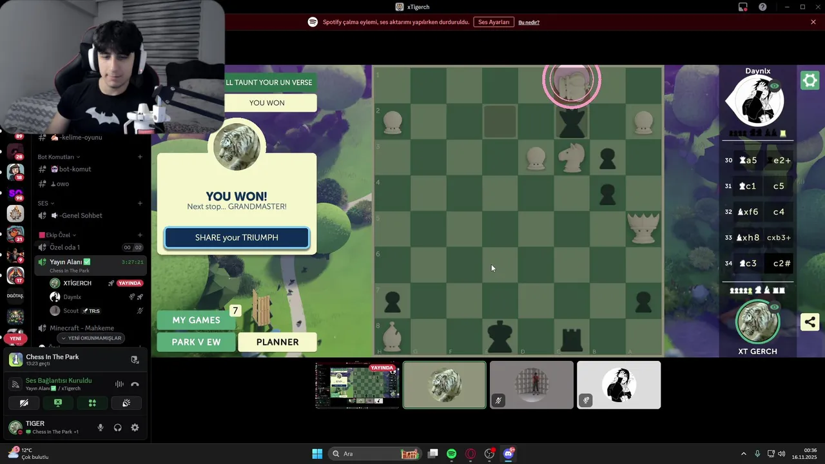Select the muted participant tile
This screenshot has height=464, width=825.
click(532, 385)
